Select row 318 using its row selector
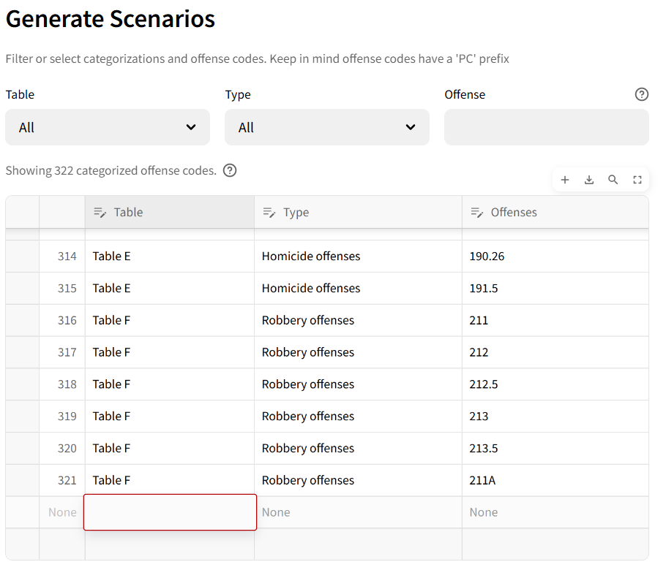This screenshot has height=570, width=666. coord(23,384)
